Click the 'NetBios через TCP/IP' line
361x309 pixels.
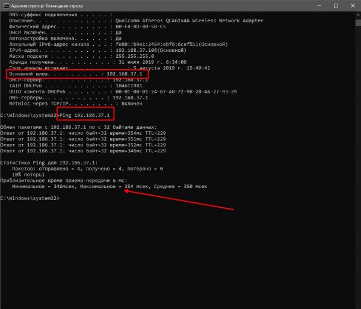click(x=76, y=104)
